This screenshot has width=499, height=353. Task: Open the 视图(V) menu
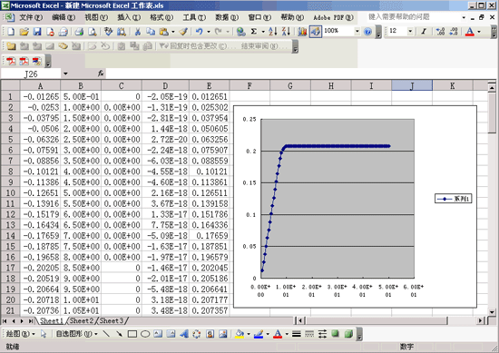(x=96, y=17)
